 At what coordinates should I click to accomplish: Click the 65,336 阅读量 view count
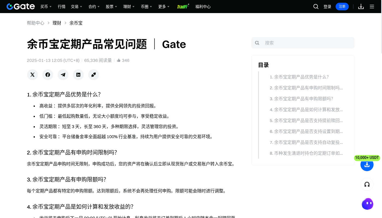(x=98, y=60)
